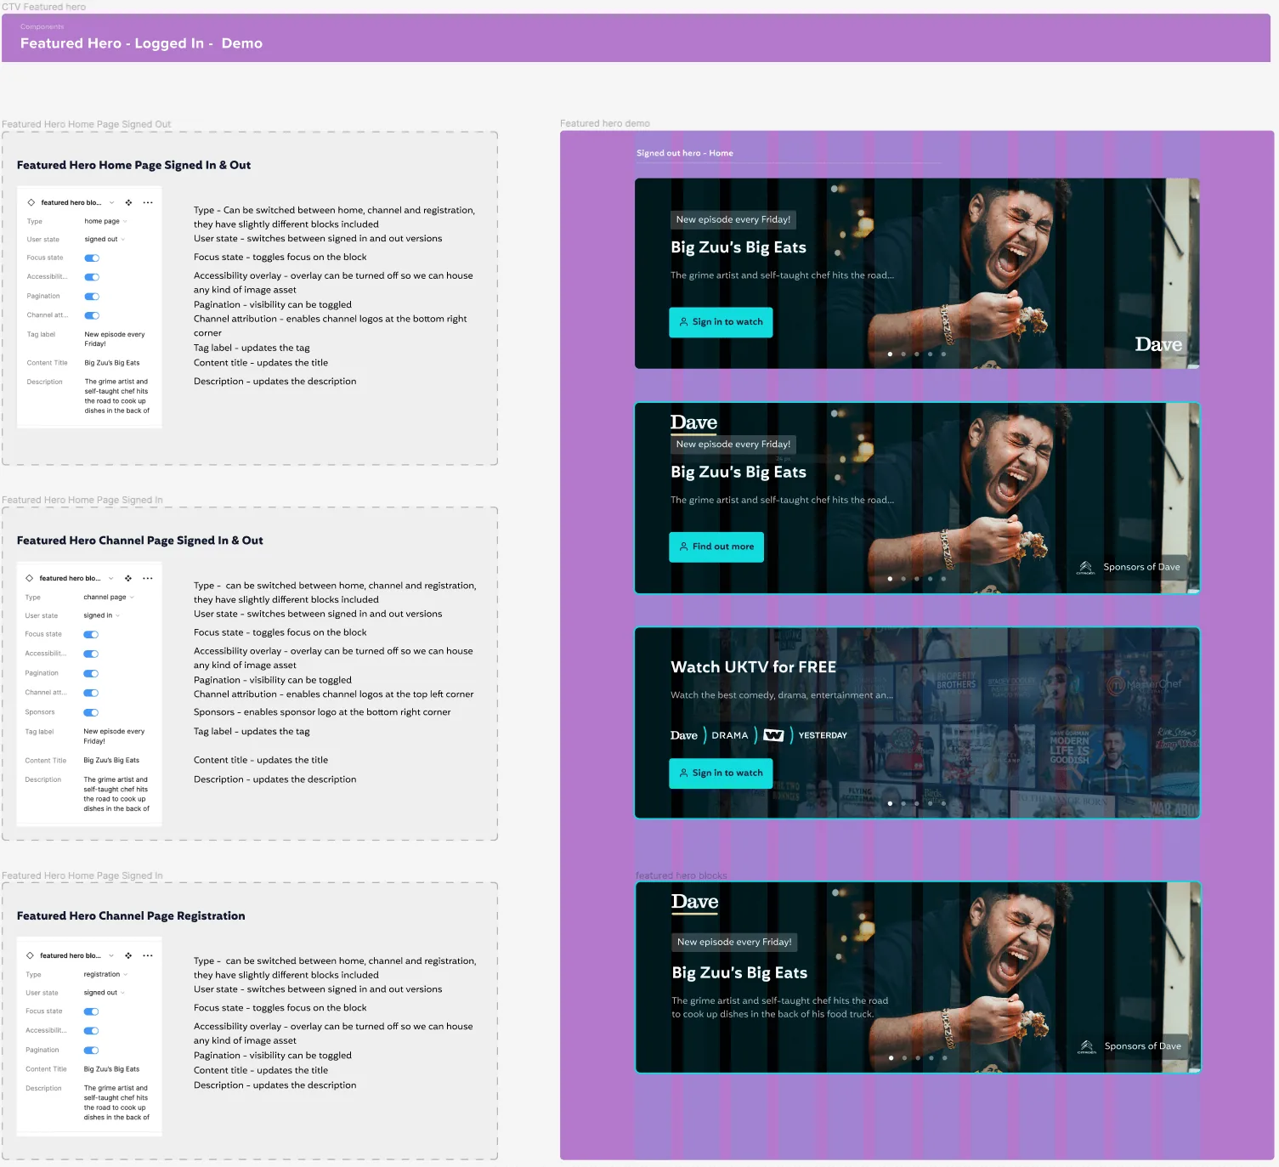Viewport: 1279px width, 1167px height.
Task: Click Sign in to watch on Watch UKTV hero
Action: pyautogui.click(x=721, y=773)
